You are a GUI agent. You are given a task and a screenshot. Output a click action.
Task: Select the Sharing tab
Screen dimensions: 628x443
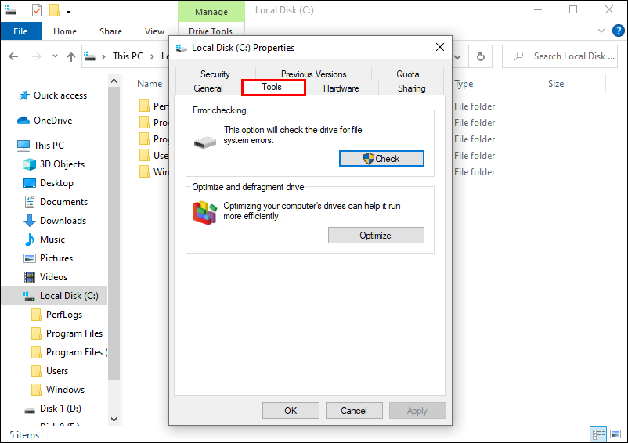pos(411,88)
